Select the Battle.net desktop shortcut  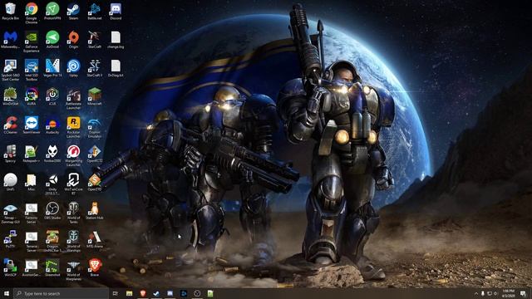coord(94,12)
